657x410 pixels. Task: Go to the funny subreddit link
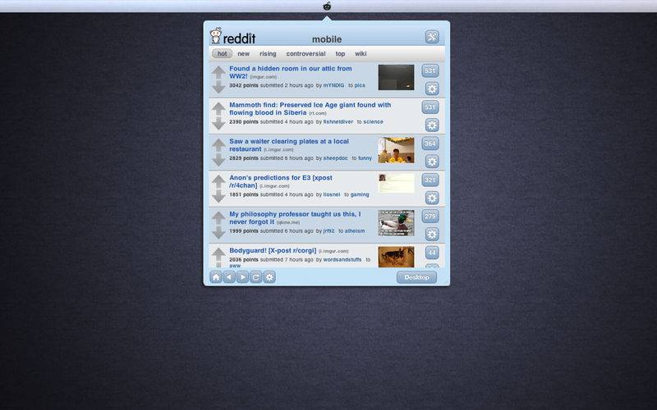[x=365, y=158]
